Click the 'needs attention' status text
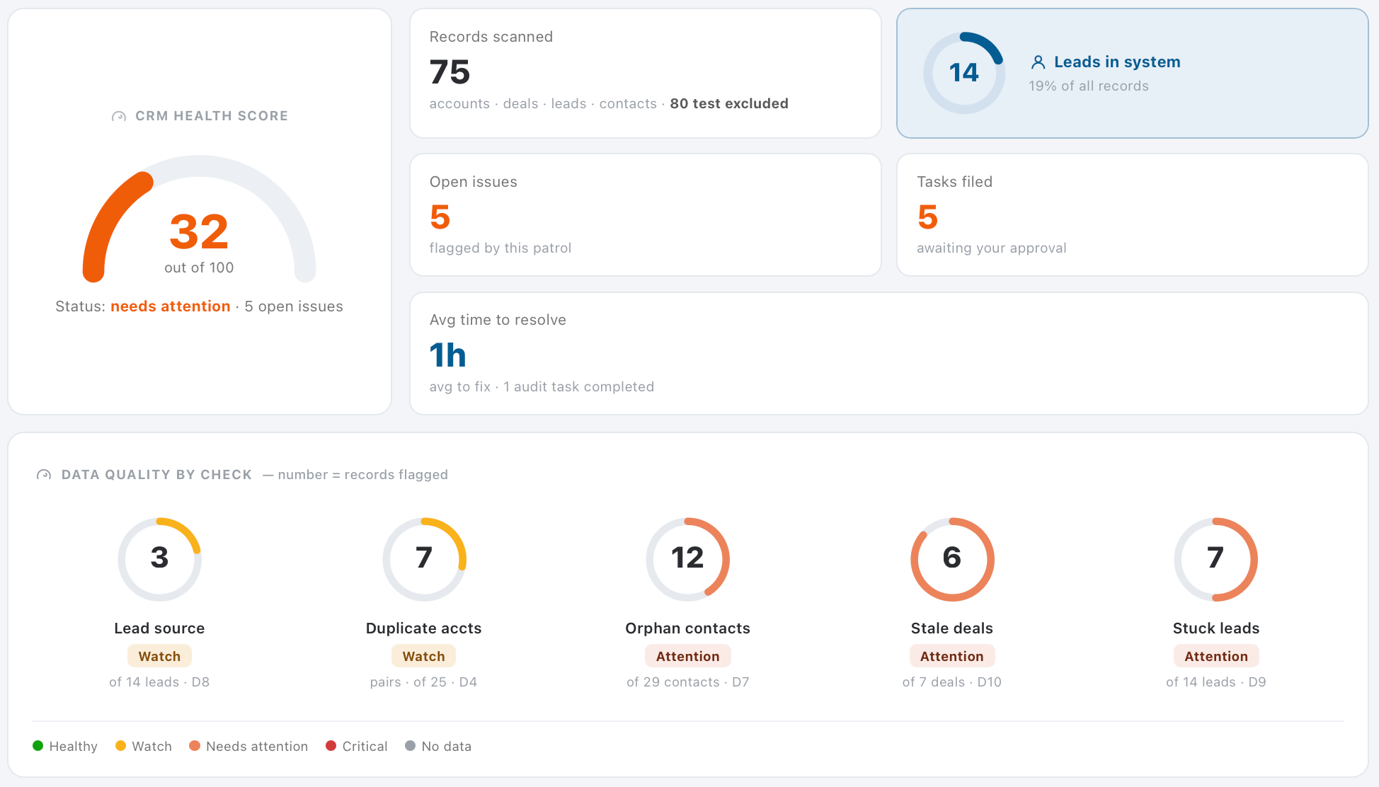 (171, 306)
